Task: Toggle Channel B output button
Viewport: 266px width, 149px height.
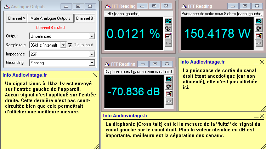Action: [84, 18]
